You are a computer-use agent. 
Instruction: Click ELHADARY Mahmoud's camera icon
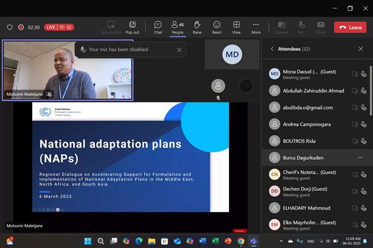(x=355, y=208)
